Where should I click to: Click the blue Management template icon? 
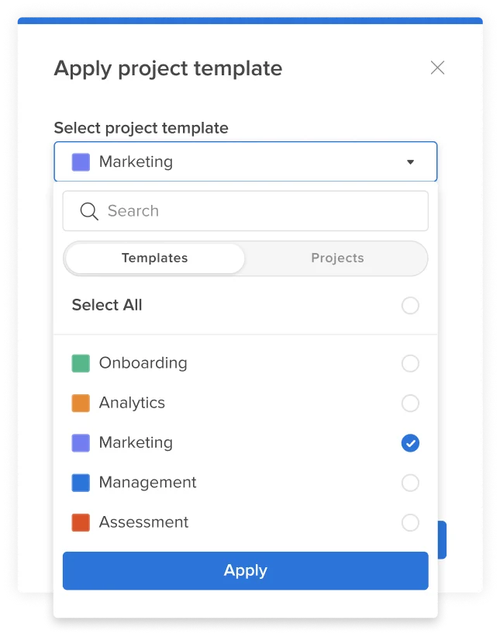click(x=80, y=482)
